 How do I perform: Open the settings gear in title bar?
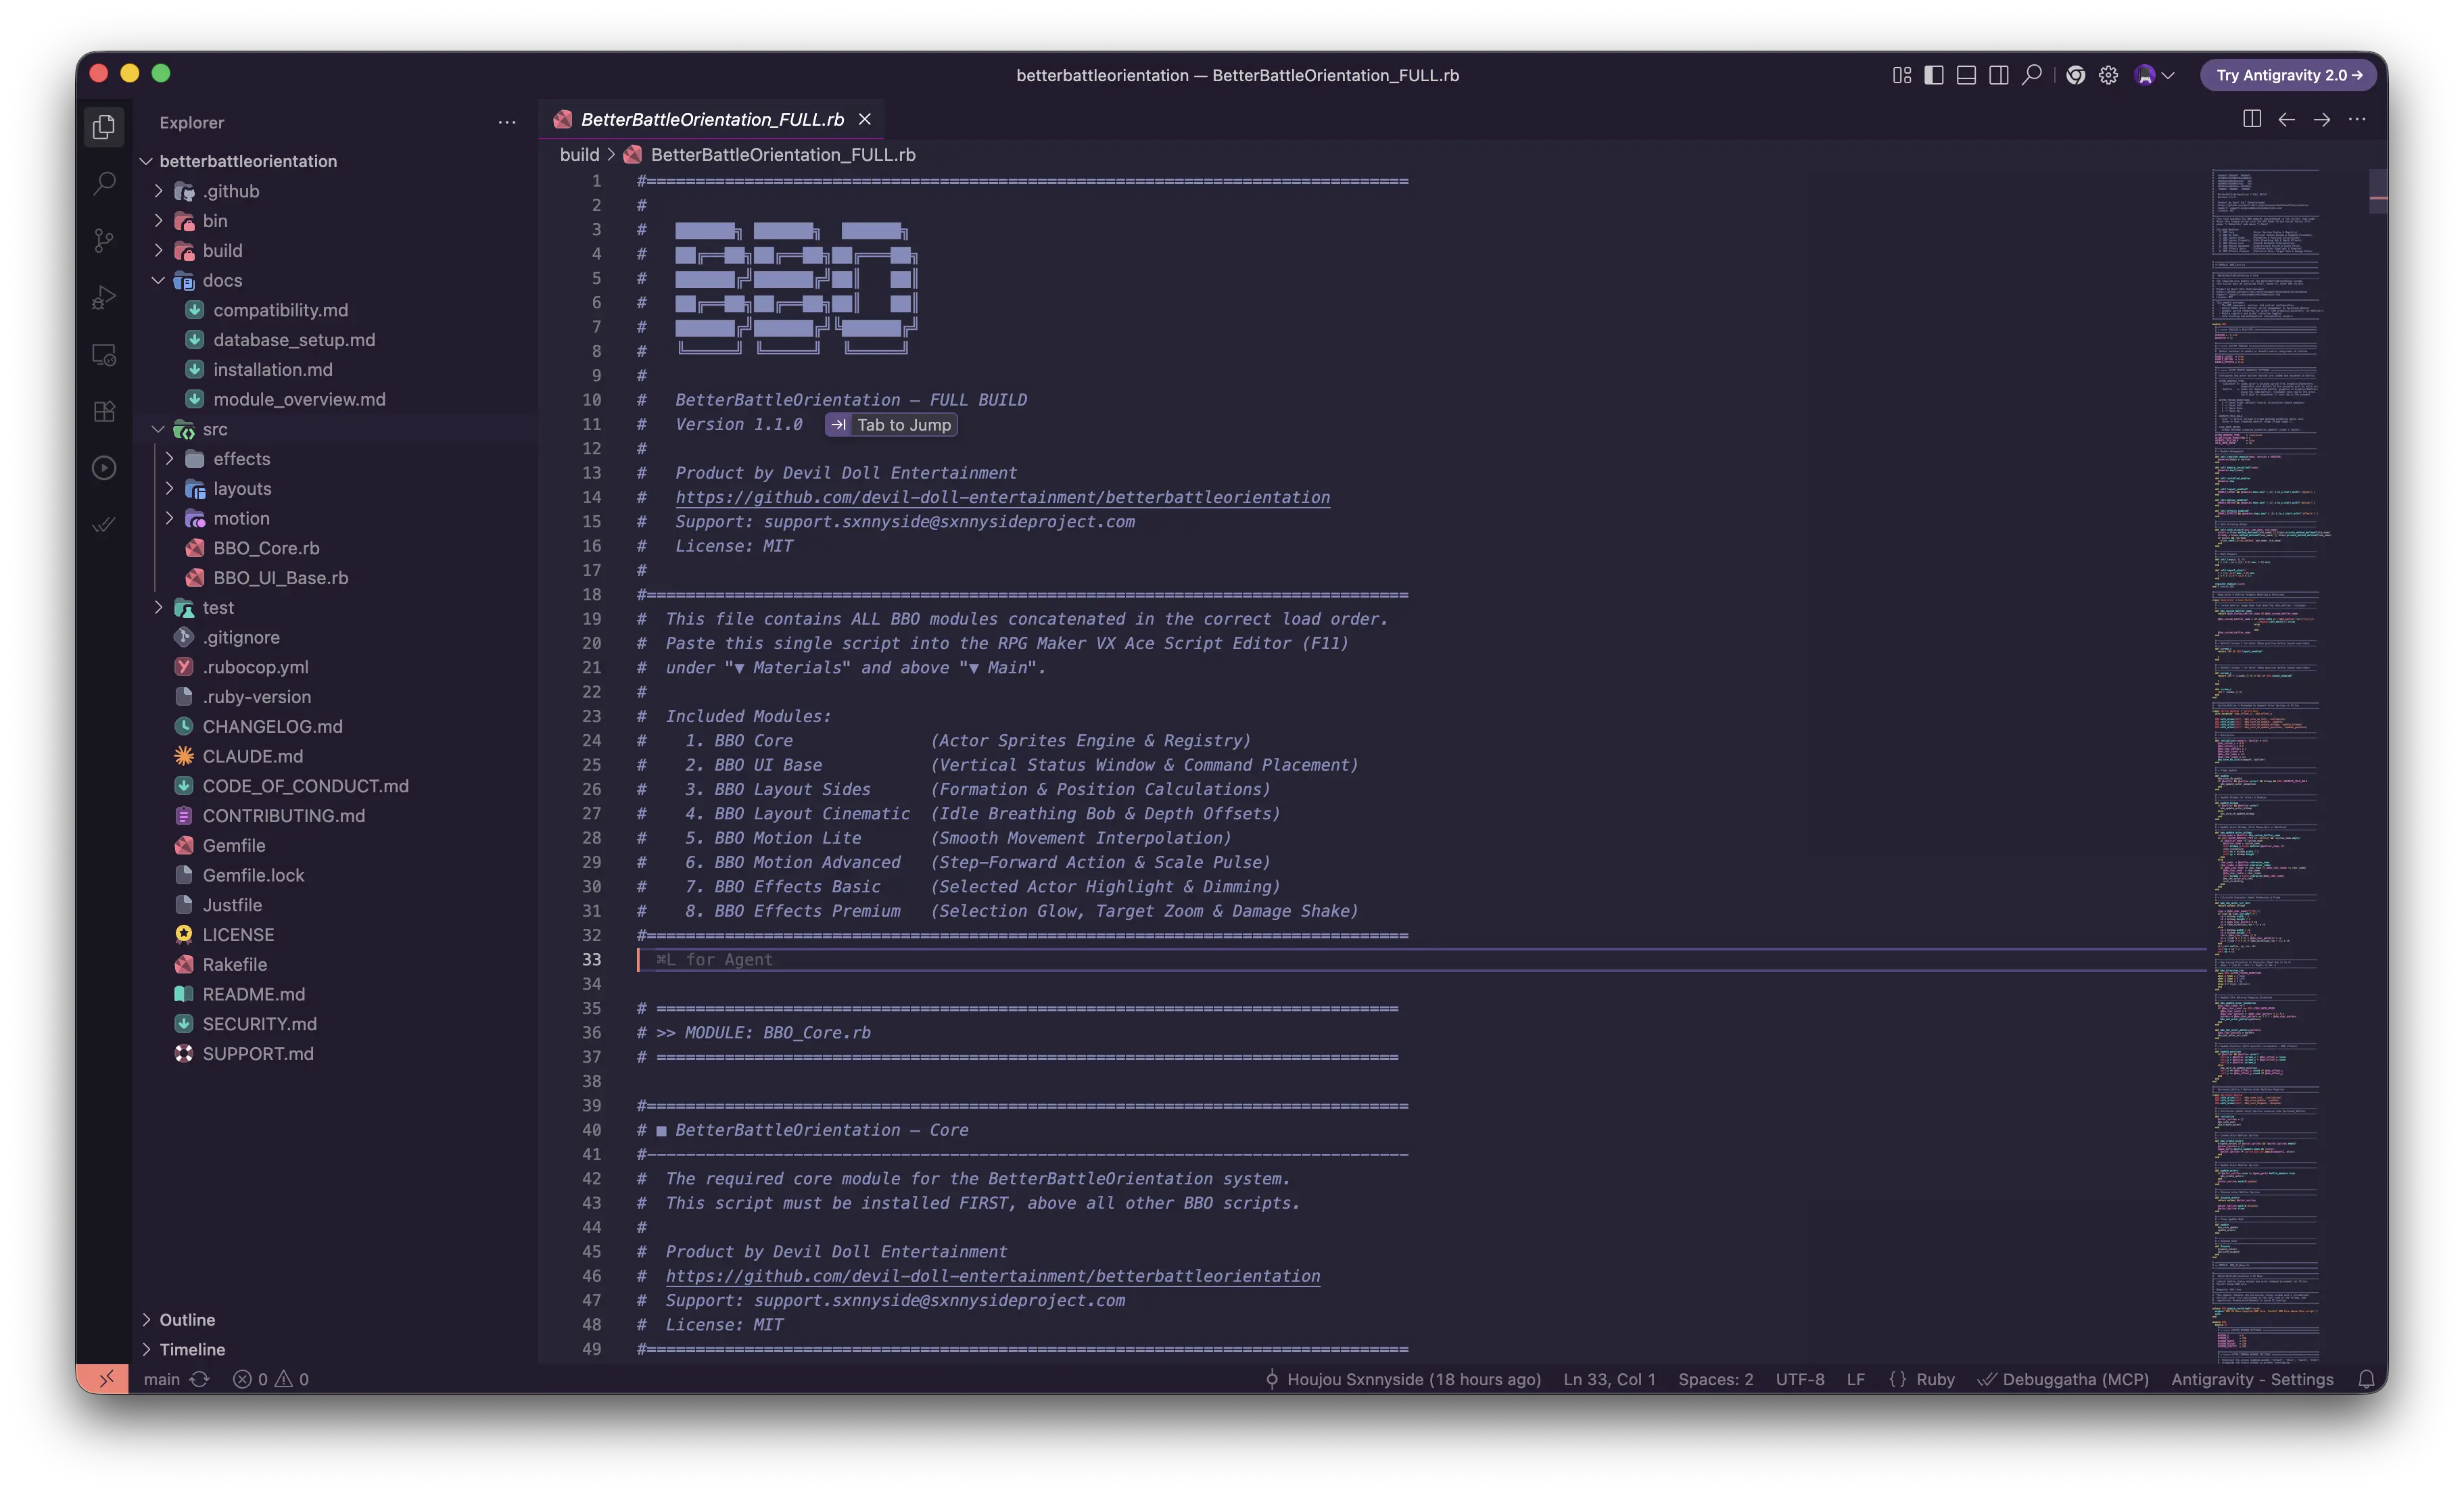click(x=2108, y=75)
